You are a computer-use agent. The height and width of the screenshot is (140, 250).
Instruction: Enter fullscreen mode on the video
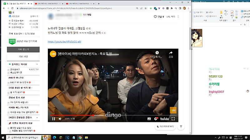coord(173,119)
